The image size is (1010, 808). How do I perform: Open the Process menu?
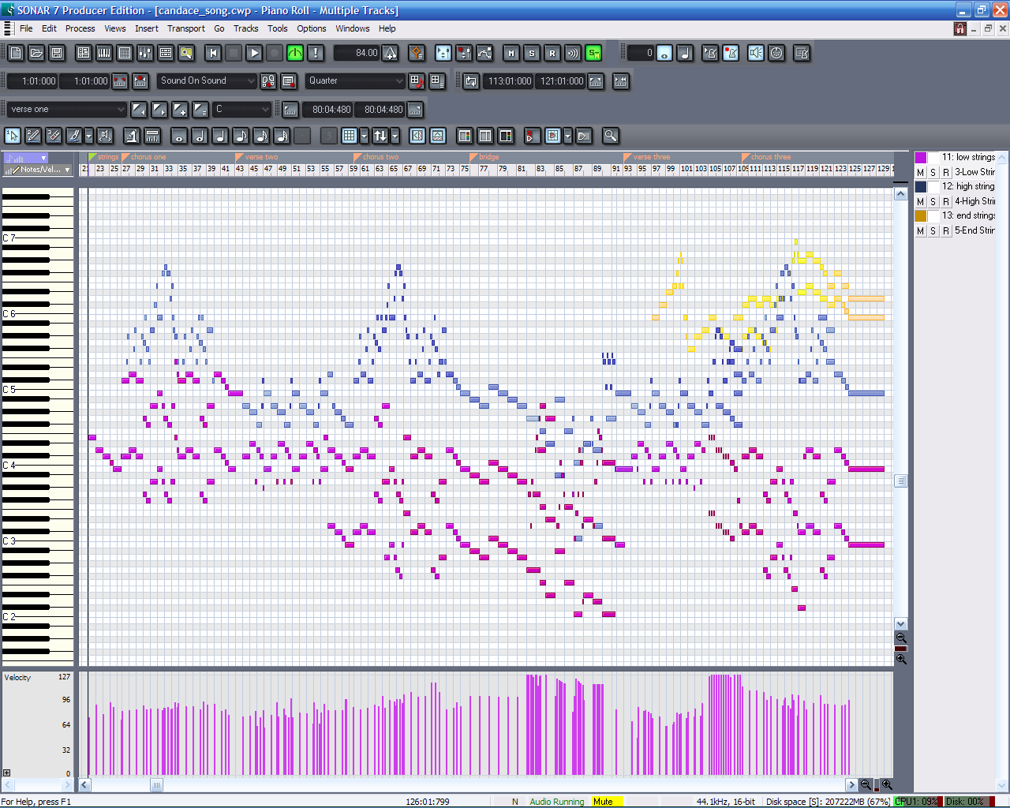[80, 28]
